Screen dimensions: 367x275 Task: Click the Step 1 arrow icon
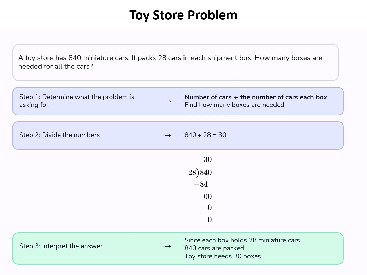pyautogui.click(x=168, y=101)
